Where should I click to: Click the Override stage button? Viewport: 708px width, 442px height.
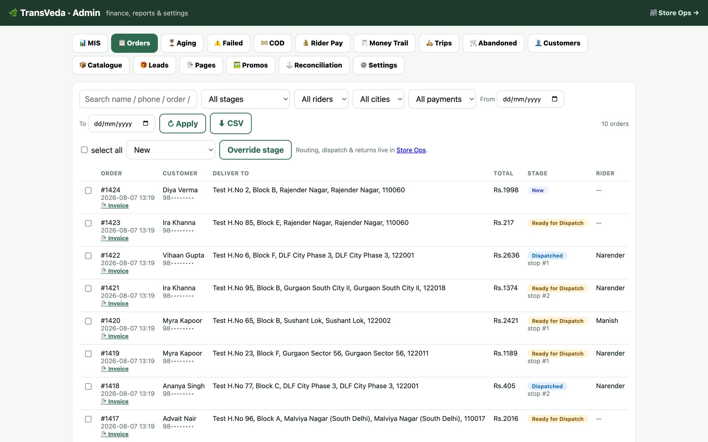255,150
